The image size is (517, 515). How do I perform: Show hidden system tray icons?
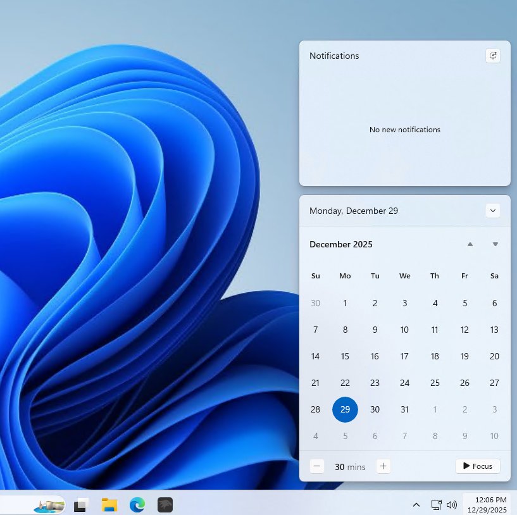tap(416, 505)
